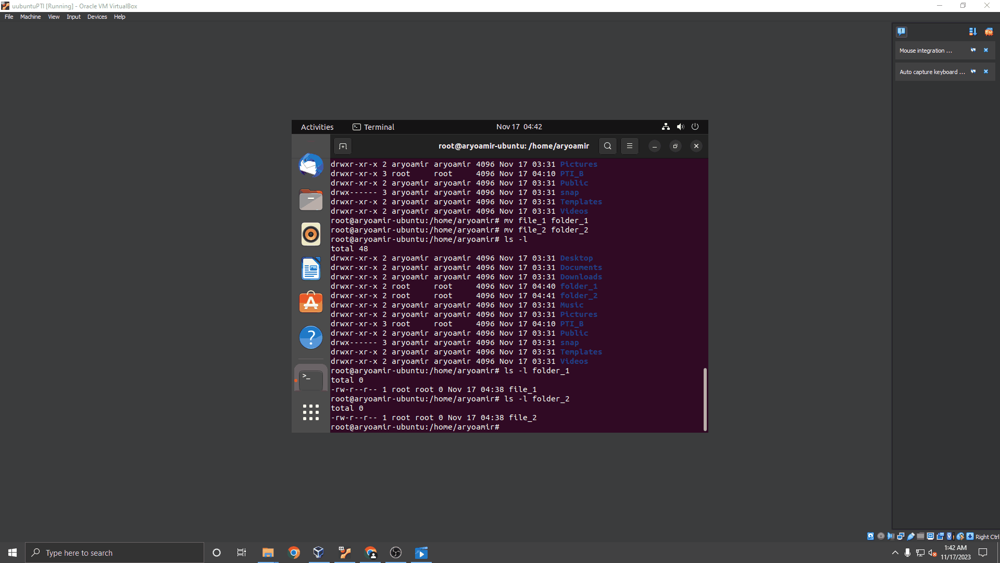Click CPU virtualization indicator in status bar
The image size is (1000, 563).
coord(950,536)
